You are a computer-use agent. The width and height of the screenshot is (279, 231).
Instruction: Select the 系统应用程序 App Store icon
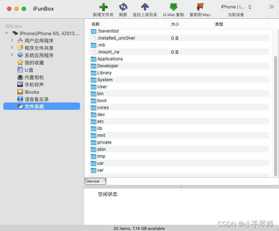(20, 55)
